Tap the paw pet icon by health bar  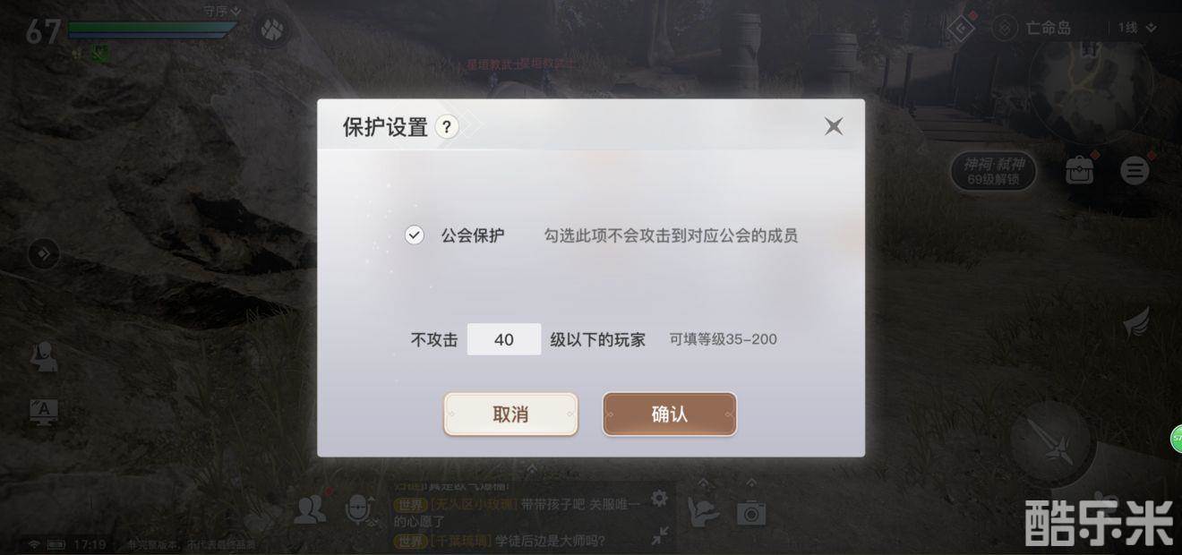coord(270,31)
